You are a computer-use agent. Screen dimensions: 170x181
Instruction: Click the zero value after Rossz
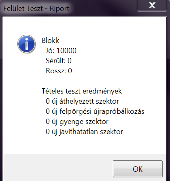point(70,71)
